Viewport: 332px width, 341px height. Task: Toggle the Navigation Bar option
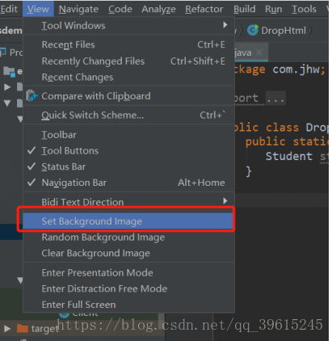pyautogui.click(x=128, y=183)
